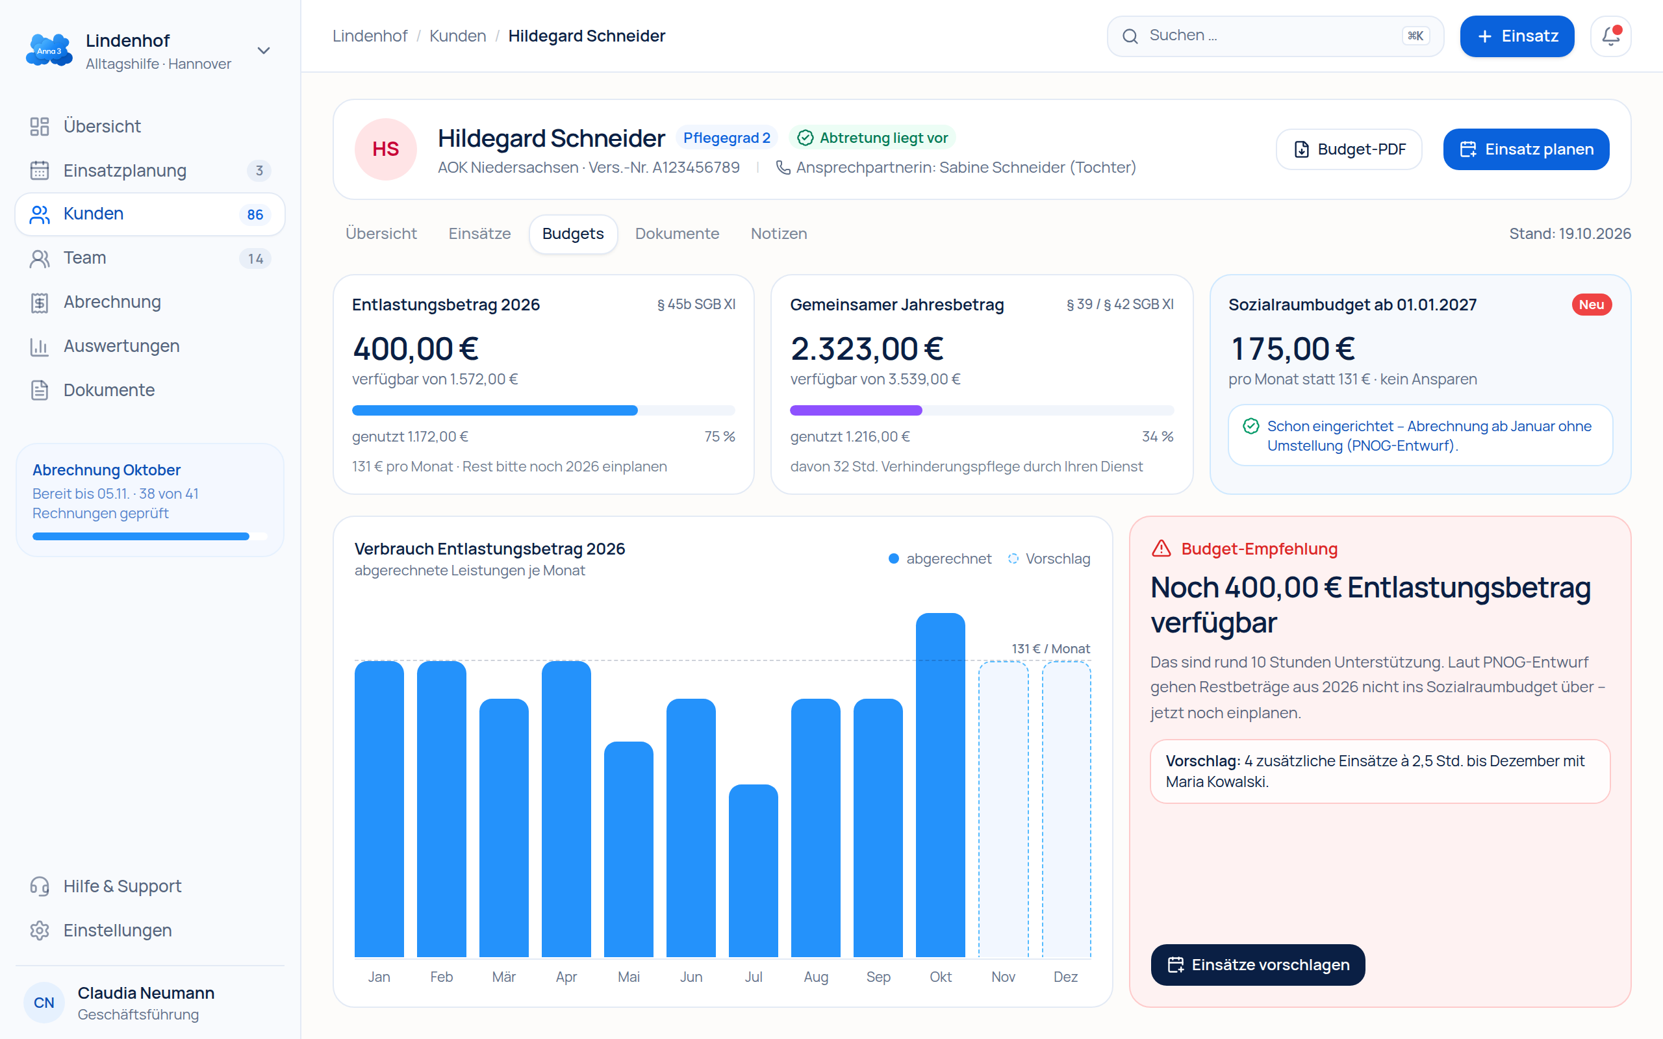Download the Budget-PDF

[1349, 149]
